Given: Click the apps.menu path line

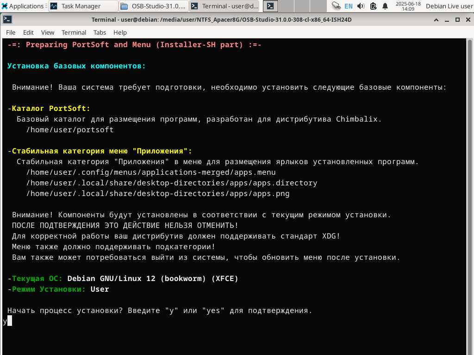Looking at the screenshot, I should [151, 172].
